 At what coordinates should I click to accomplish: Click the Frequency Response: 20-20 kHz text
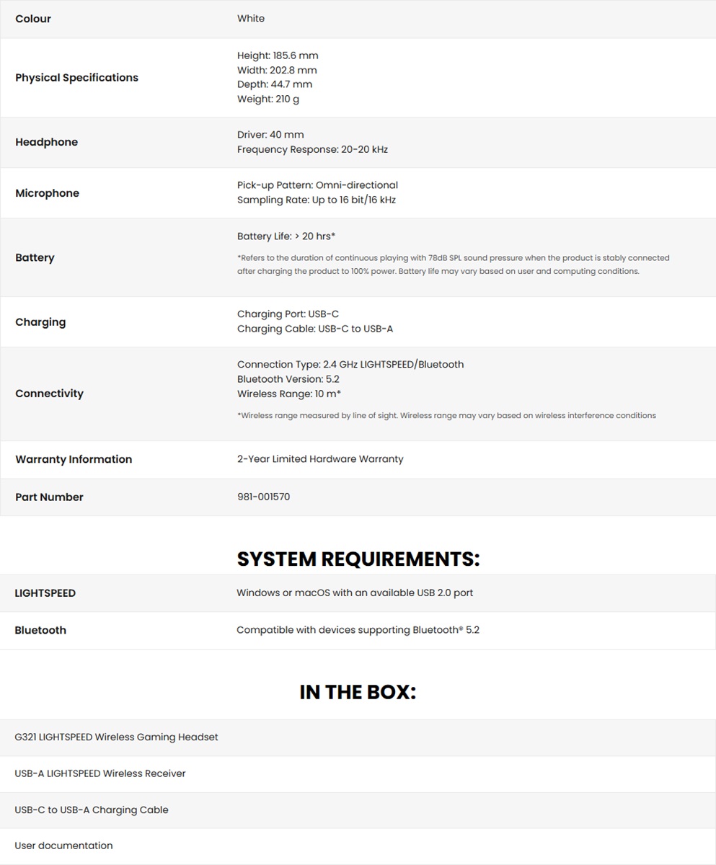312,150
